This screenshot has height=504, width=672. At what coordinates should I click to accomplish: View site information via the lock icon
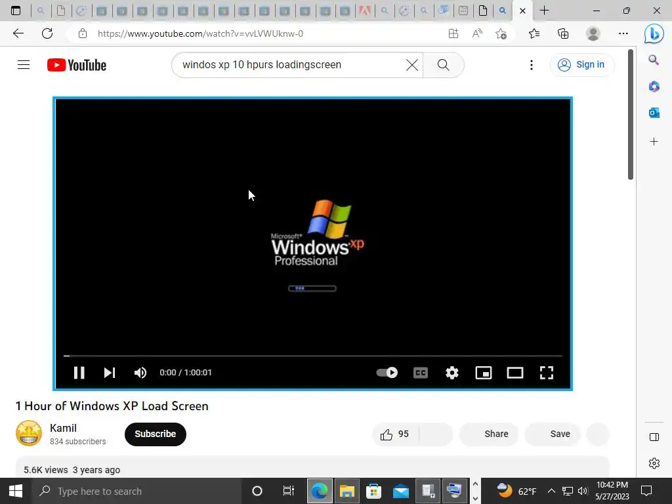click(83, 33)
